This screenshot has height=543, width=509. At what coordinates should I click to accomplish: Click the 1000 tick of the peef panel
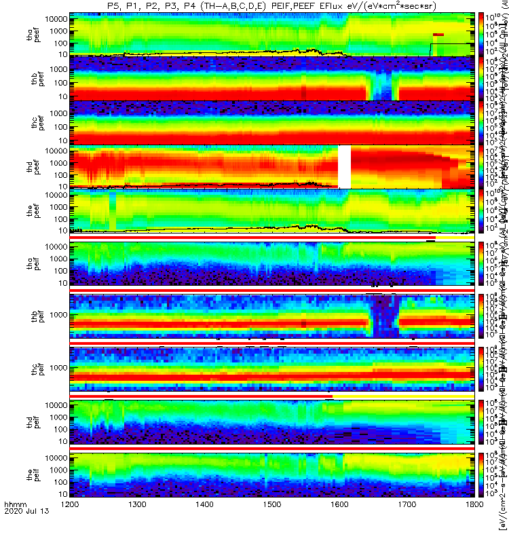(58, 207)
